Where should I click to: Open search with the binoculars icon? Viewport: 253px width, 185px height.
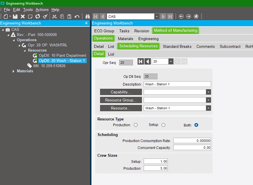(x=87, y=16)
